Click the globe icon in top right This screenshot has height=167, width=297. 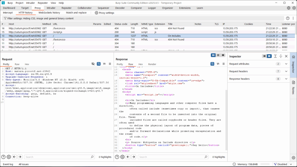point(289,8)
